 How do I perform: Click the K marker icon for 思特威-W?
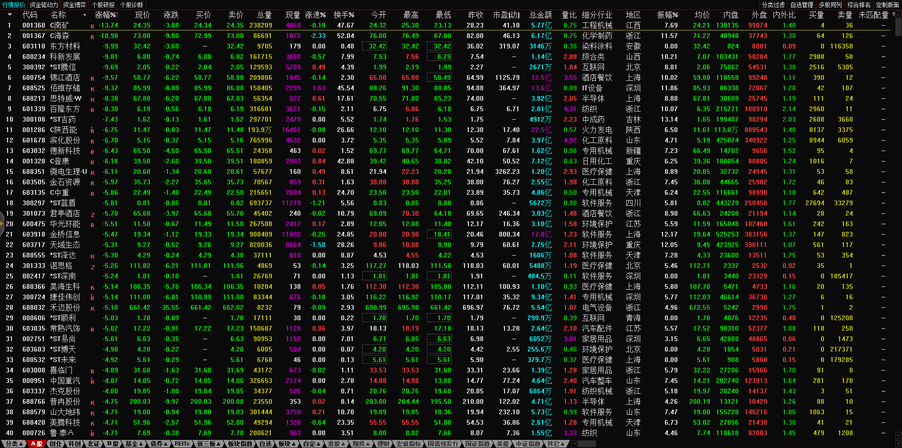coord(92,99)
